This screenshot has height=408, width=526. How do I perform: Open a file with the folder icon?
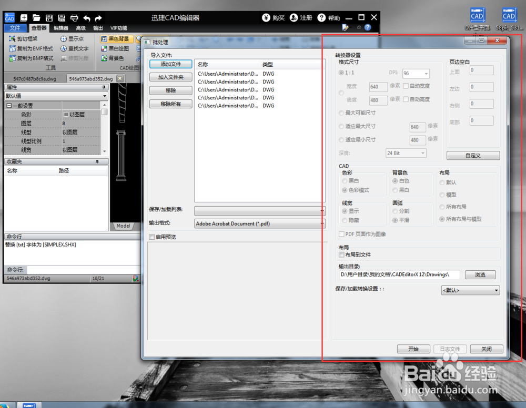[x=36, y=18]
